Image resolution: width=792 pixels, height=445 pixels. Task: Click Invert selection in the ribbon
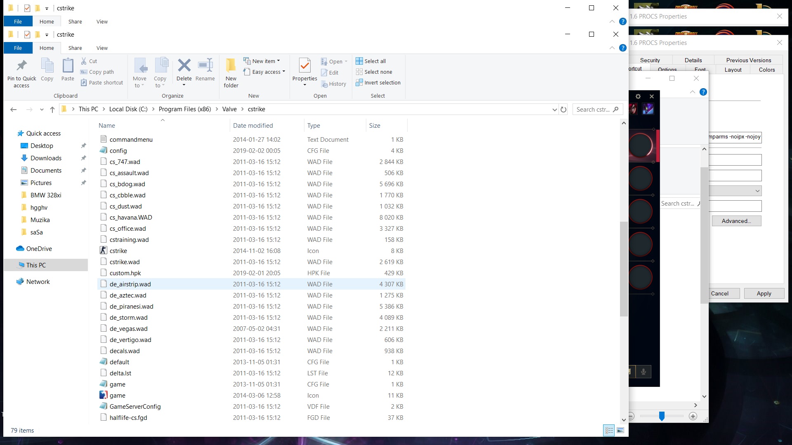click(x=378, y=82)
